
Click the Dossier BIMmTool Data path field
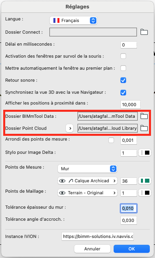(x=108, y=116)
